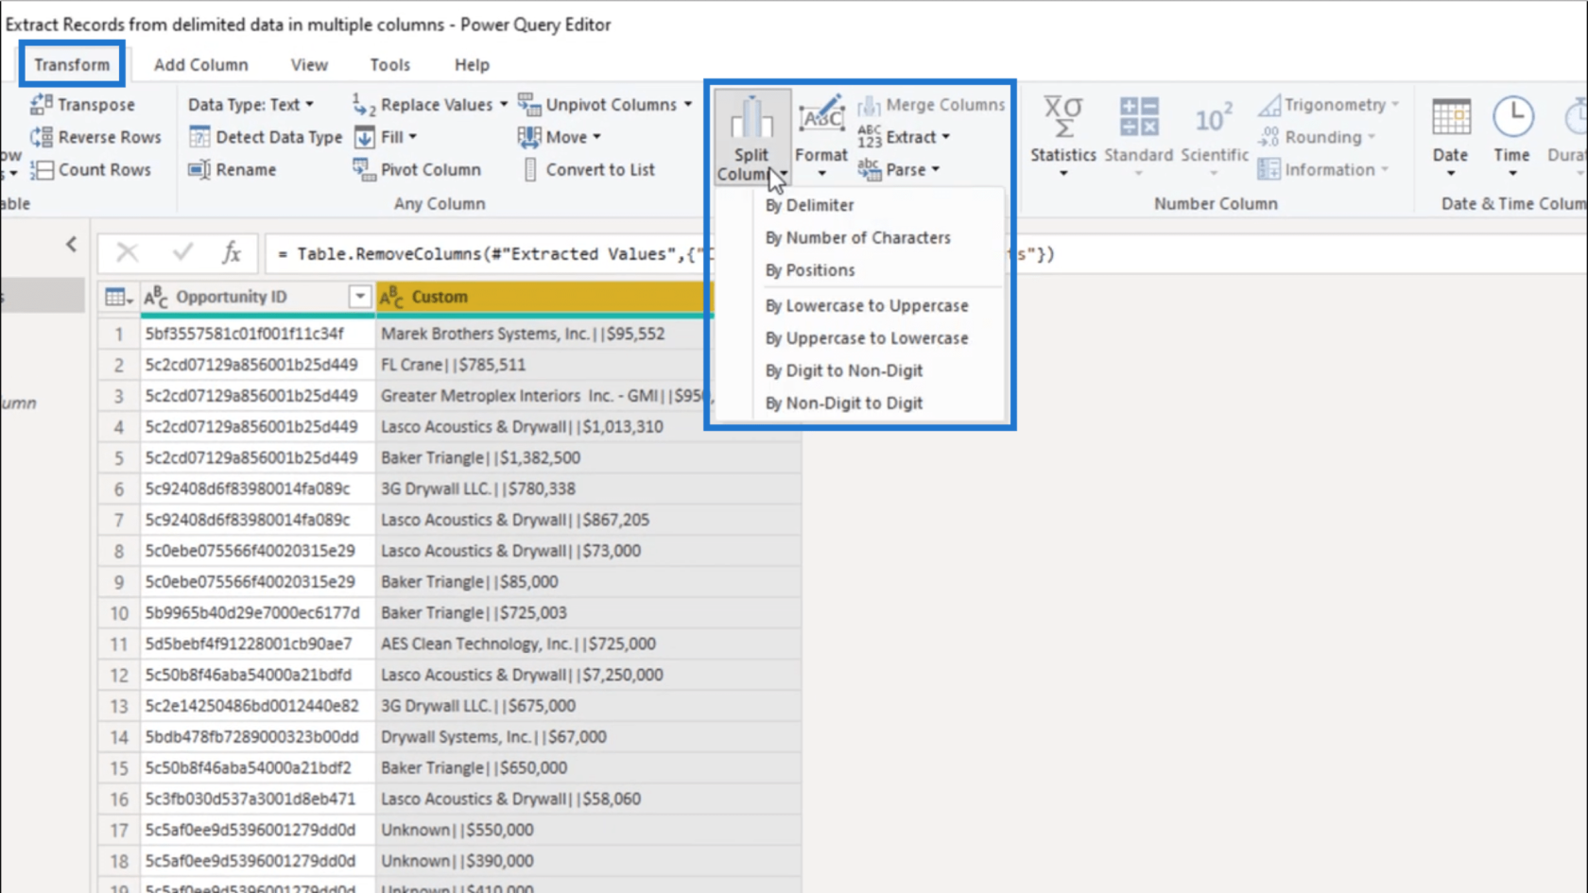Select the Custom column header
Viewport: 1588px width, 893px height.
point(539,297)
